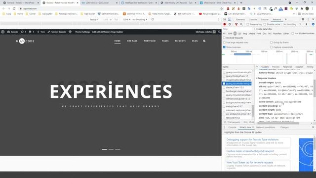316x178 pixels.
Task: Click Theme Settings in admin bar
Action: [82, 32]
